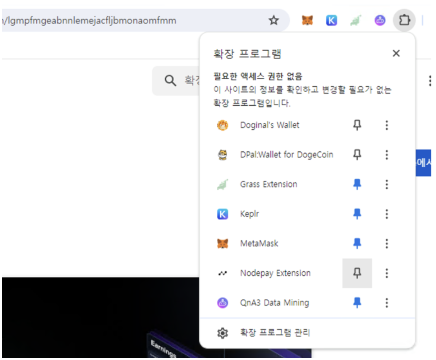Open more options for MetaMask

(x=386, y=243)
